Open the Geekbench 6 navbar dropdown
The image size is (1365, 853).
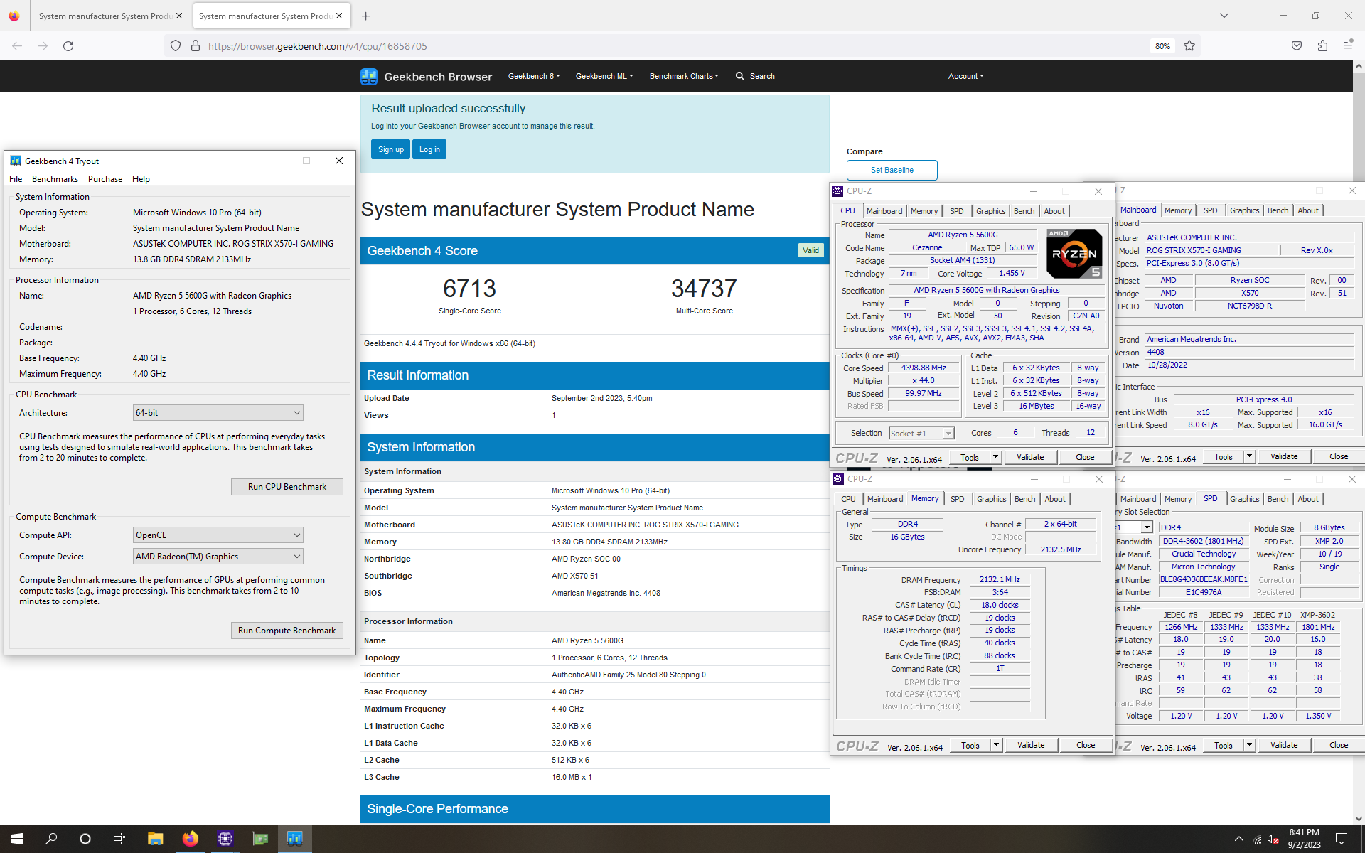click(534, 76)
